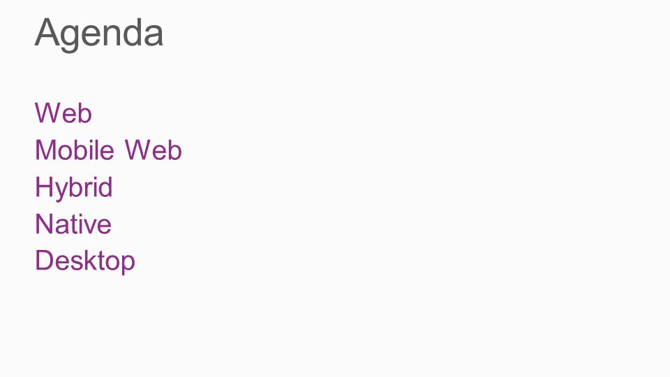This screenshot has width=670, height=377.
Task: Select the Web agenda item
Action: [x=64, y=113]
